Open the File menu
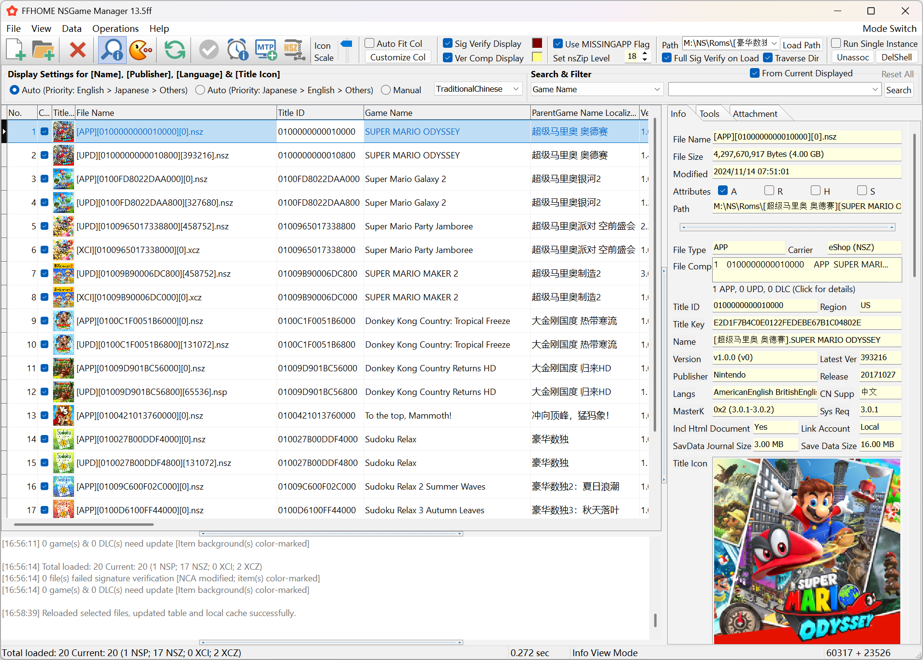923x660 pixels. click(14, 28)
